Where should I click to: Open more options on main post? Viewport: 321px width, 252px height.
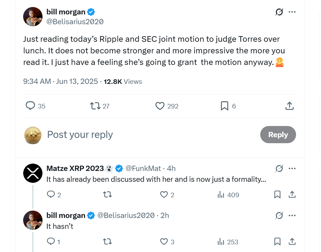(x=292, y=12)
